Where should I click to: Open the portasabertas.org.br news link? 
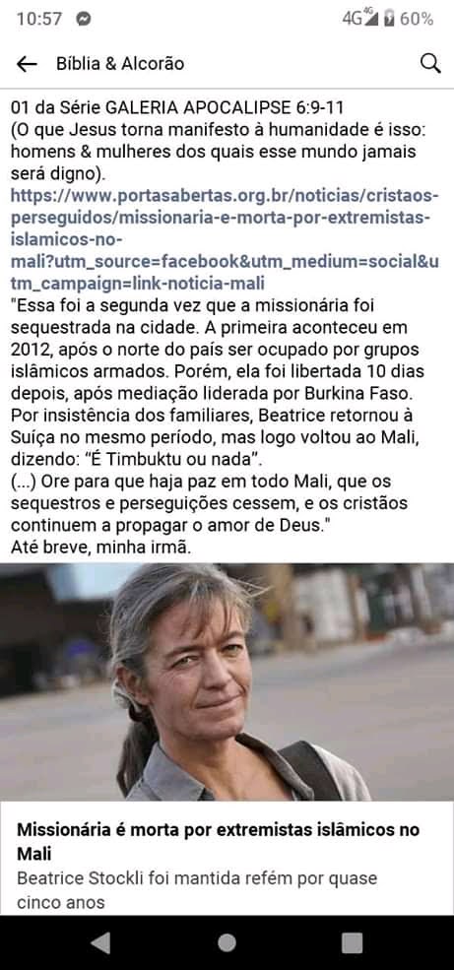pyautogui.click(x=226, y=239)
